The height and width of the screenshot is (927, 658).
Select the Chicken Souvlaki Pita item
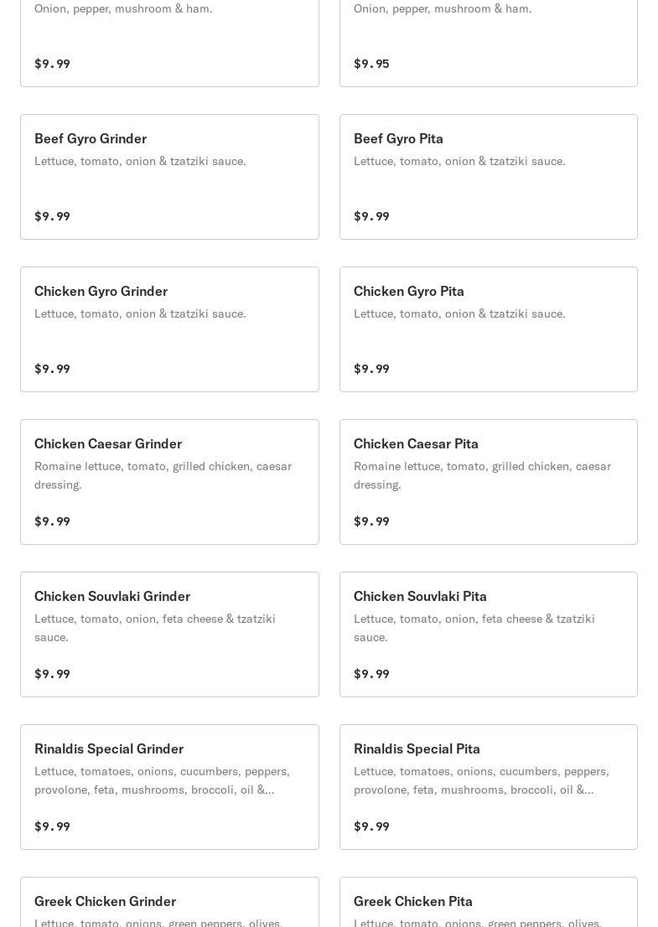tap(488, 634)
